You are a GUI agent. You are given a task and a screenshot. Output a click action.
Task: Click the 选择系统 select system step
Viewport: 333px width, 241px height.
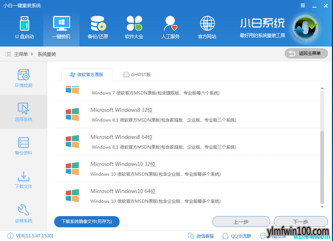pos(23,112)
